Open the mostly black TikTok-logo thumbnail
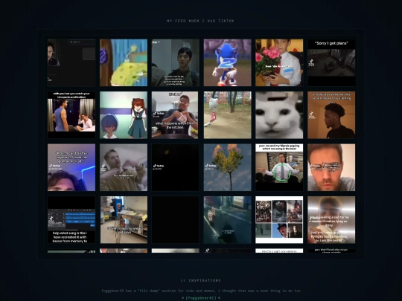The height and width of the screenshot is (301, 402). pyautogui.click(x=176, y=167)
